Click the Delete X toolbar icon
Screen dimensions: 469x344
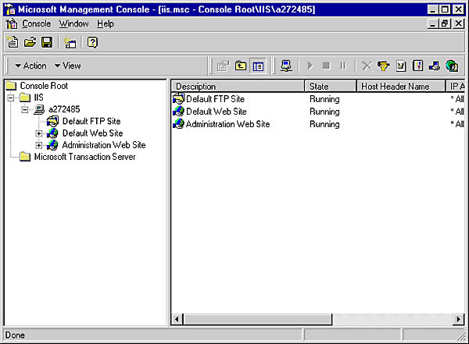point(367,66)
